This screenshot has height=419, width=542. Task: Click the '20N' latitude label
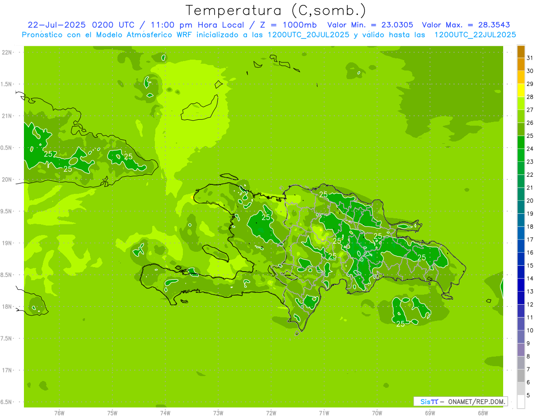click(x=7, y=179)
